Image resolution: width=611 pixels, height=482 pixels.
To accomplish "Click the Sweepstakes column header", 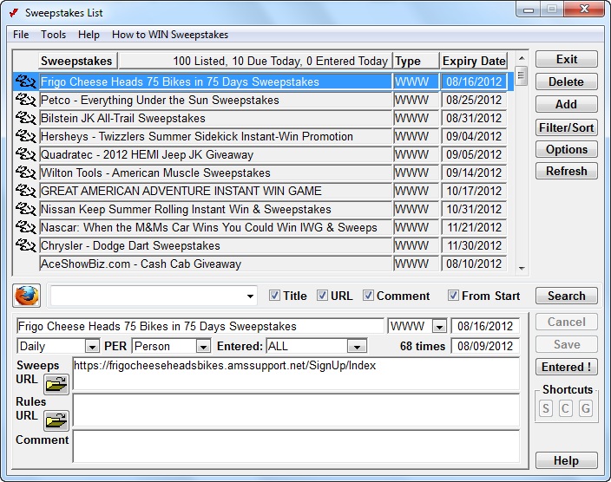I will (77, 62).
